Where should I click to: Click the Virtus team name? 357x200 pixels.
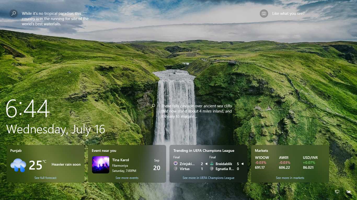185,169
